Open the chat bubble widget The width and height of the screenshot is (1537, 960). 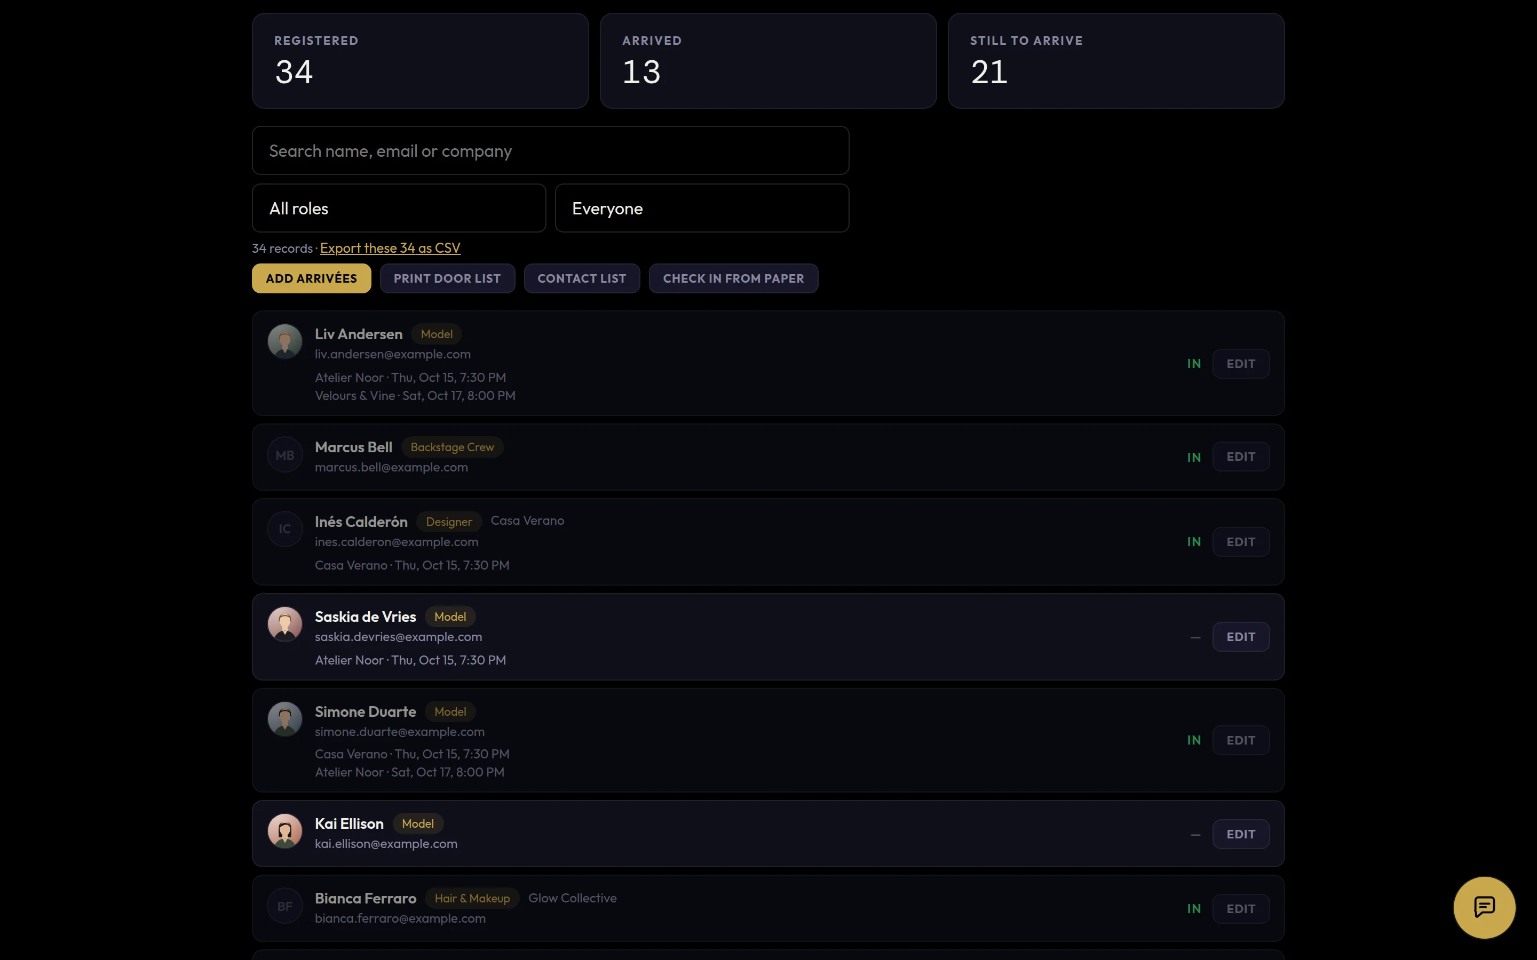1484,907
